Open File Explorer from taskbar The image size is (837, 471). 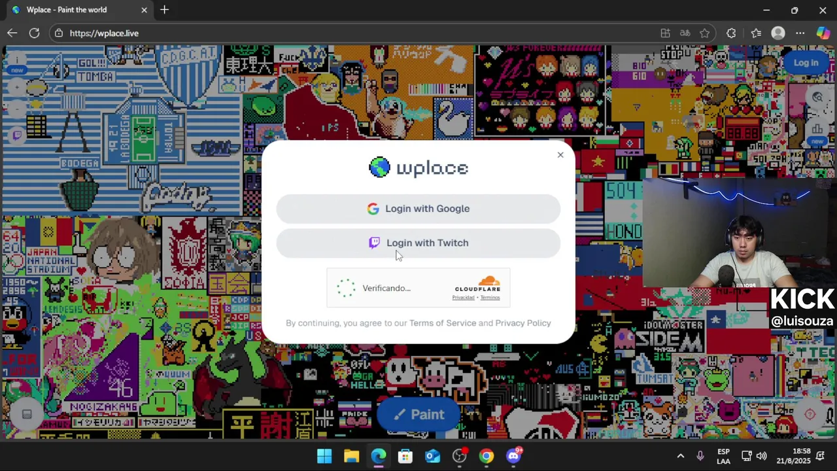pos(351,456)
